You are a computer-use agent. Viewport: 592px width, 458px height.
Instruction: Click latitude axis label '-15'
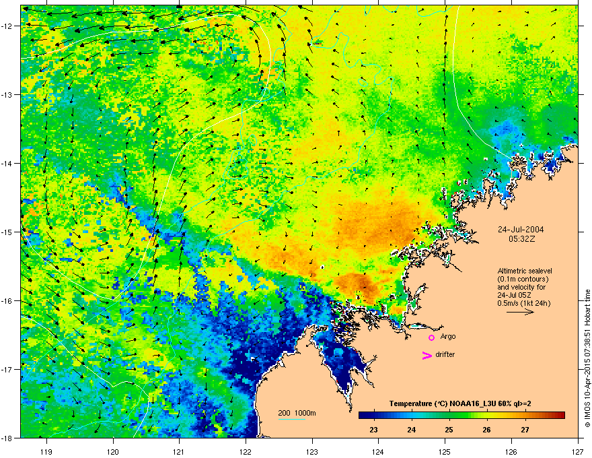[x=7, y=232]
